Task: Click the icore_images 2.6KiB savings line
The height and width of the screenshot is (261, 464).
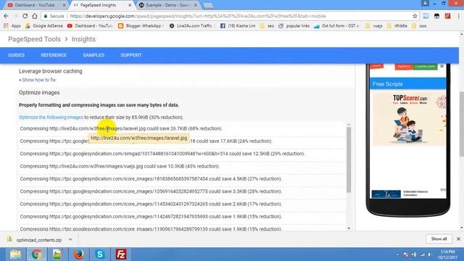Action: (x=151, y=204)
